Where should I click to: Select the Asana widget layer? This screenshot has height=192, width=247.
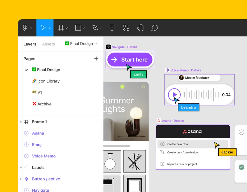click(38, 133)
